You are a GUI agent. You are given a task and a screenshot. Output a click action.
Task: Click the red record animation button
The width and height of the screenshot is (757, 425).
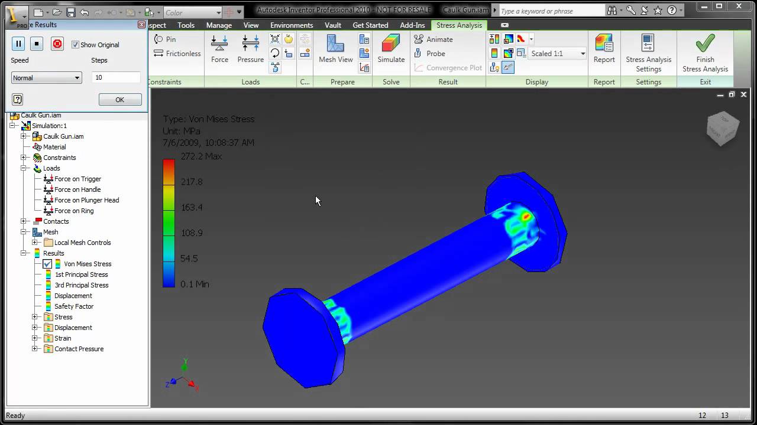[x=57, y=44]
